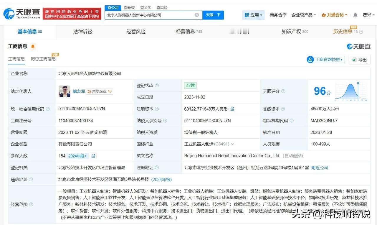Click the bell alert icon beside 工商信息
The image size is (377, 225).
coord(33,46)
